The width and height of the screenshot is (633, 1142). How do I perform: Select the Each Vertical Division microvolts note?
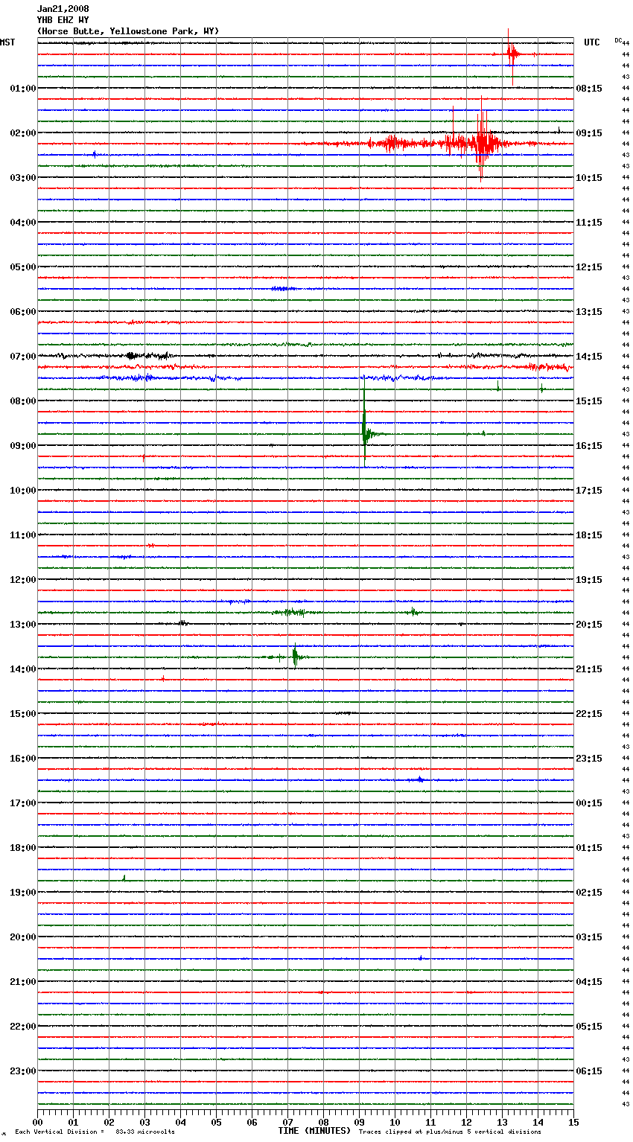95,1132
